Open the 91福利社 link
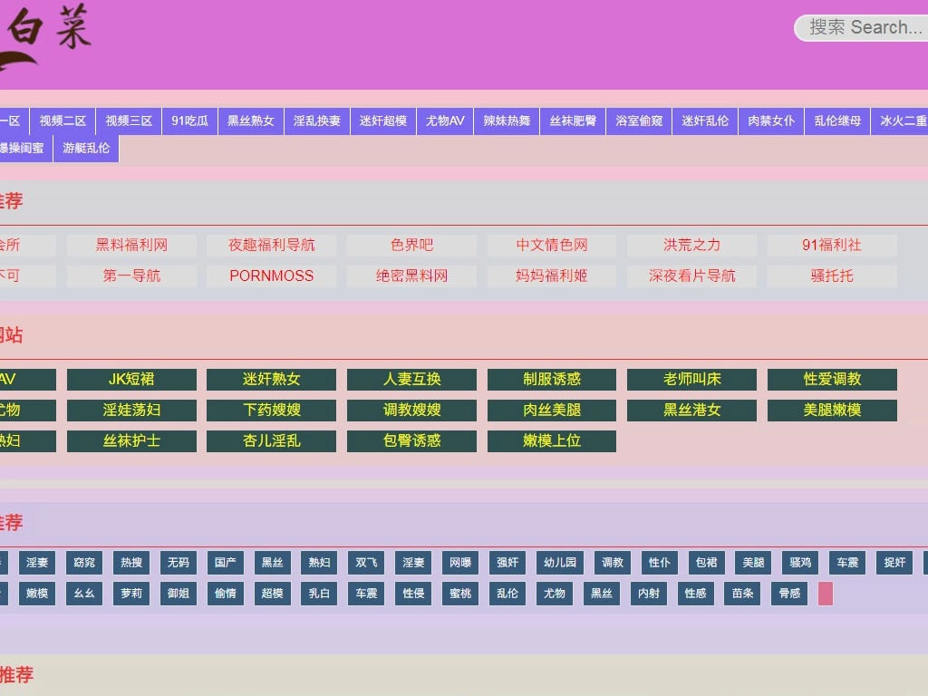The width and height of the screenshot is (928, 696). [832, 245]
